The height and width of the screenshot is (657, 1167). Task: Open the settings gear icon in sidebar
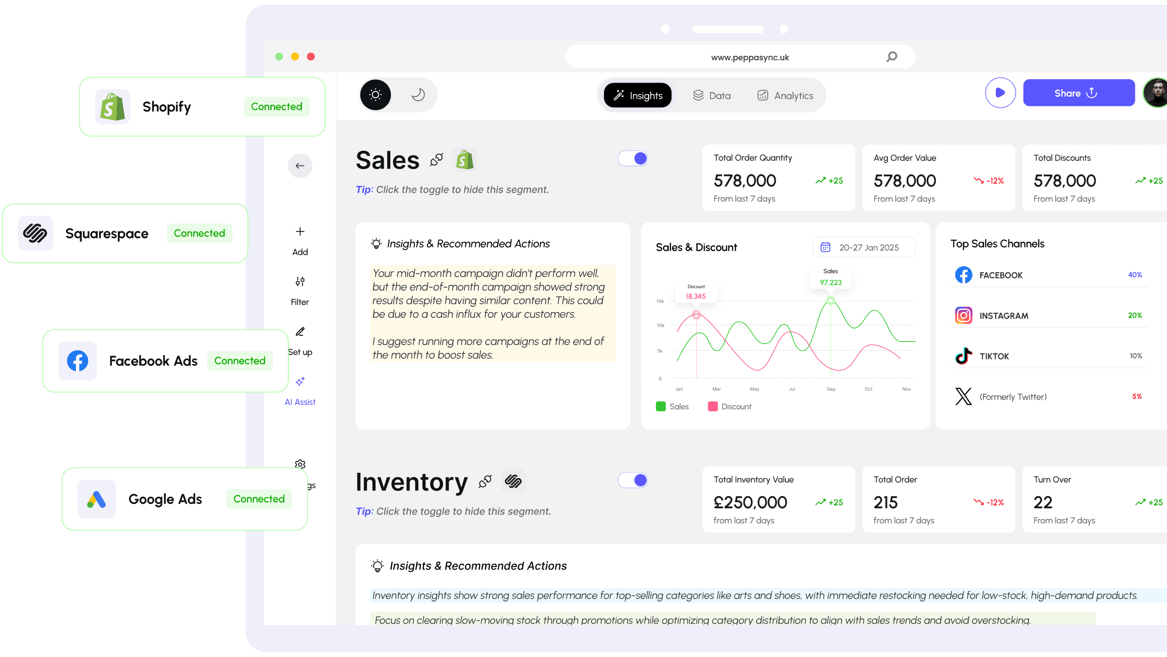coord(300,464)
